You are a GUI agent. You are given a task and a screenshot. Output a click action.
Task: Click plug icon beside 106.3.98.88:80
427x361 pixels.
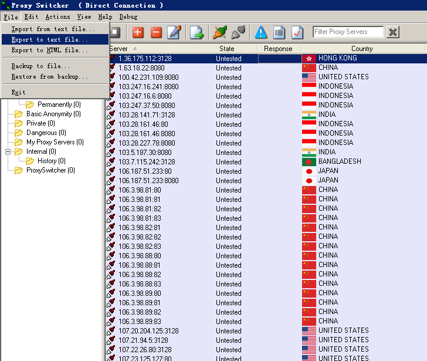[x=110, y=256]
